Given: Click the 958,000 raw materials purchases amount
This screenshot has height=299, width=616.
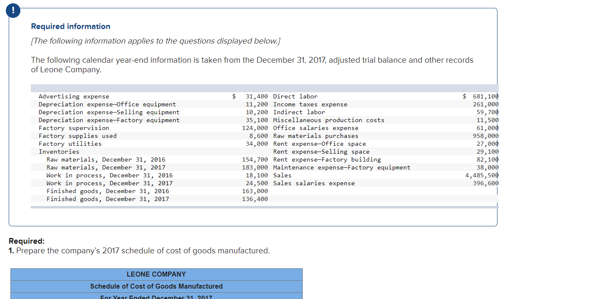Looking at the screenshot, I should [486, 136].
